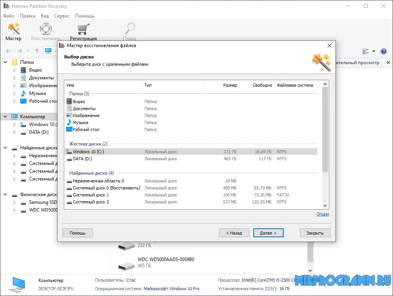393x296 pixels.
Task: Open the Сервис menu
Action: pyautogui.click(x=61, y=16)
